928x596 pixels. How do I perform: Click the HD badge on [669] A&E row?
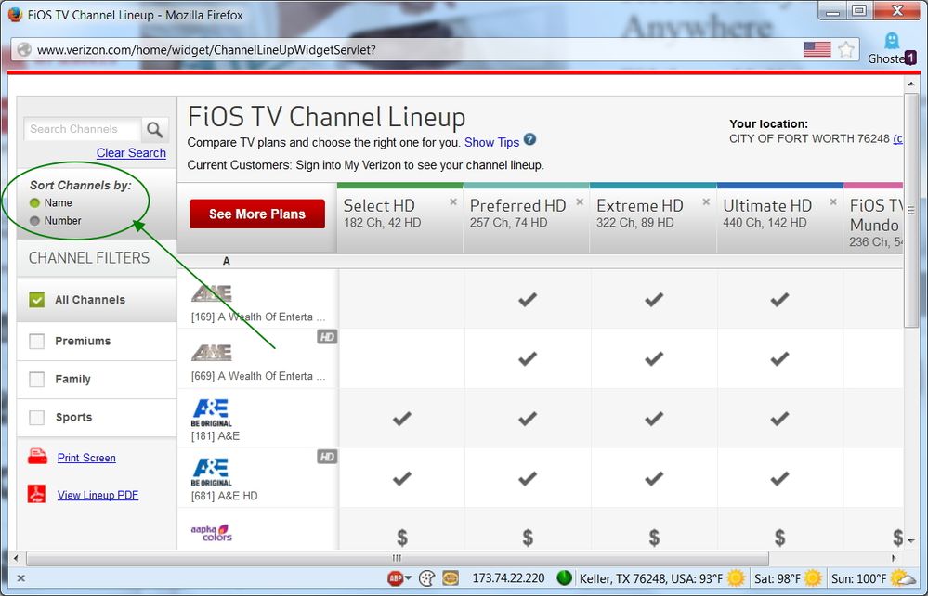coord(327,337)
